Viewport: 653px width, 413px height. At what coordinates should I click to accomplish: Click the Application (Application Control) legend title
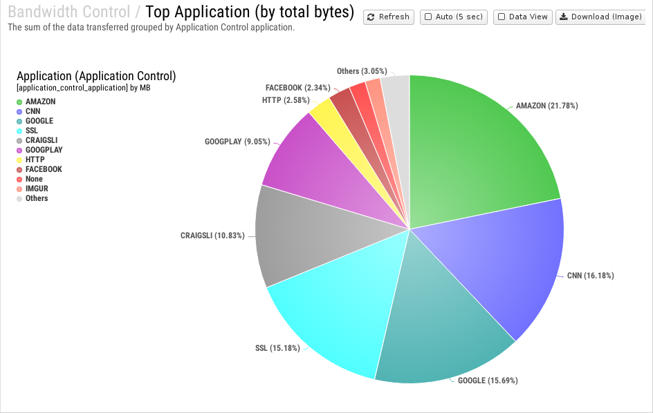tap(96, 76)
